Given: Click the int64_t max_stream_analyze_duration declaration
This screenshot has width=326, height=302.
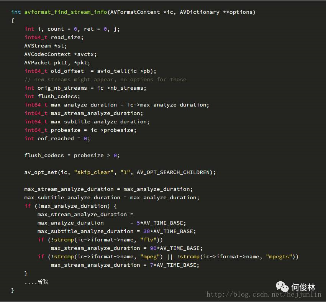Looking at the screenshot, I should (x=84, y=113).
